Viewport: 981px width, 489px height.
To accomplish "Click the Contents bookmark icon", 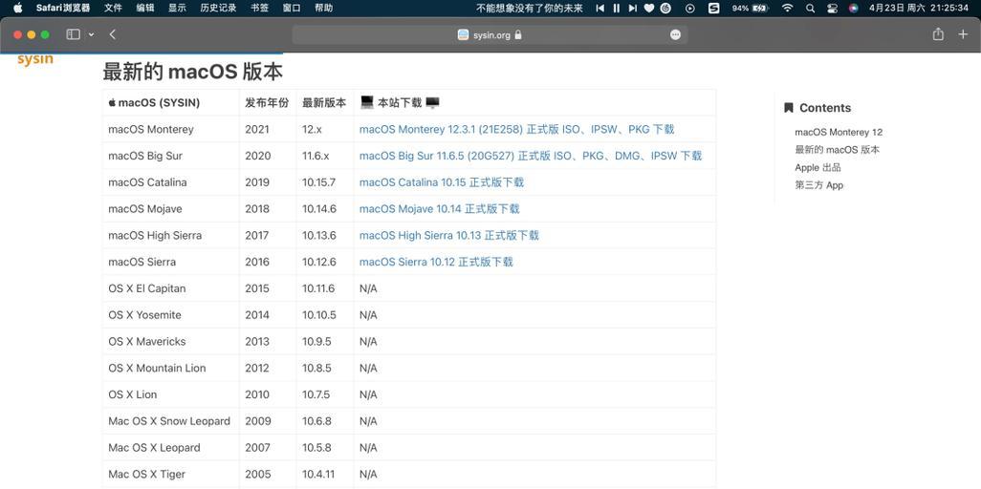I will tap(788, 108).
